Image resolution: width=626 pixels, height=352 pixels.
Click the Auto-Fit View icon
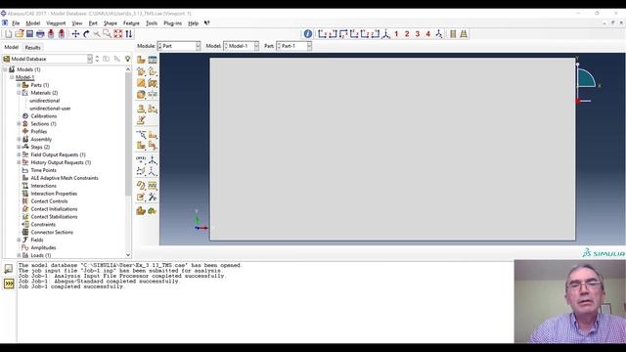(117, 34)
